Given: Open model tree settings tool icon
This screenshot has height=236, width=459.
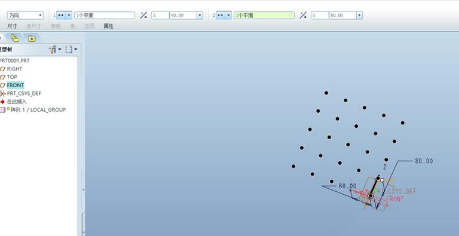Looking at the screenshot, I should tap(55, 50).
